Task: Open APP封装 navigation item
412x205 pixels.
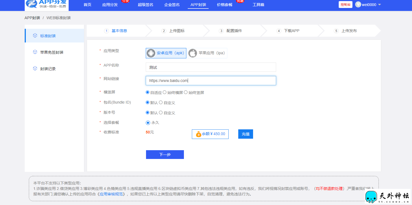Action: (198, 5)
